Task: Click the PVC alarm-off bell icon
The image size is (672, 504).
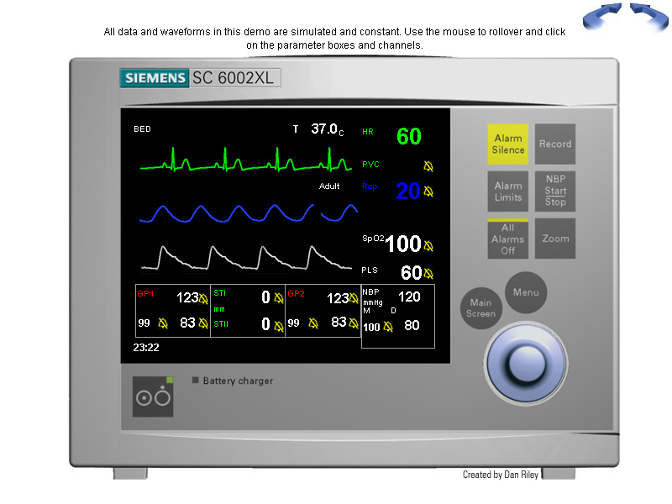Action: point(428,165)
